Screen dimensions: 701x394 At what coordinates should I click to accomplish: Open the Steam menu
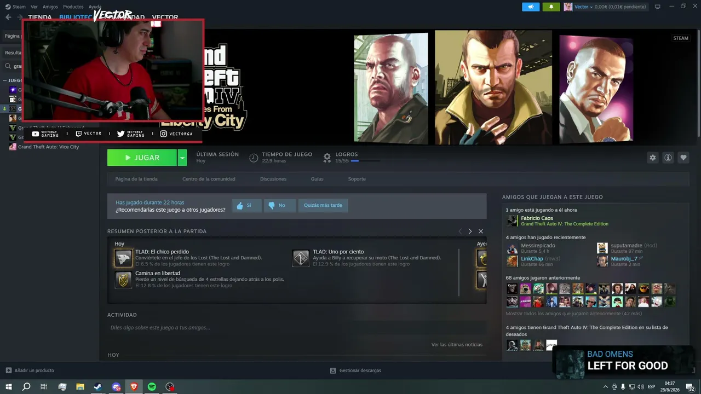(15, 7)
